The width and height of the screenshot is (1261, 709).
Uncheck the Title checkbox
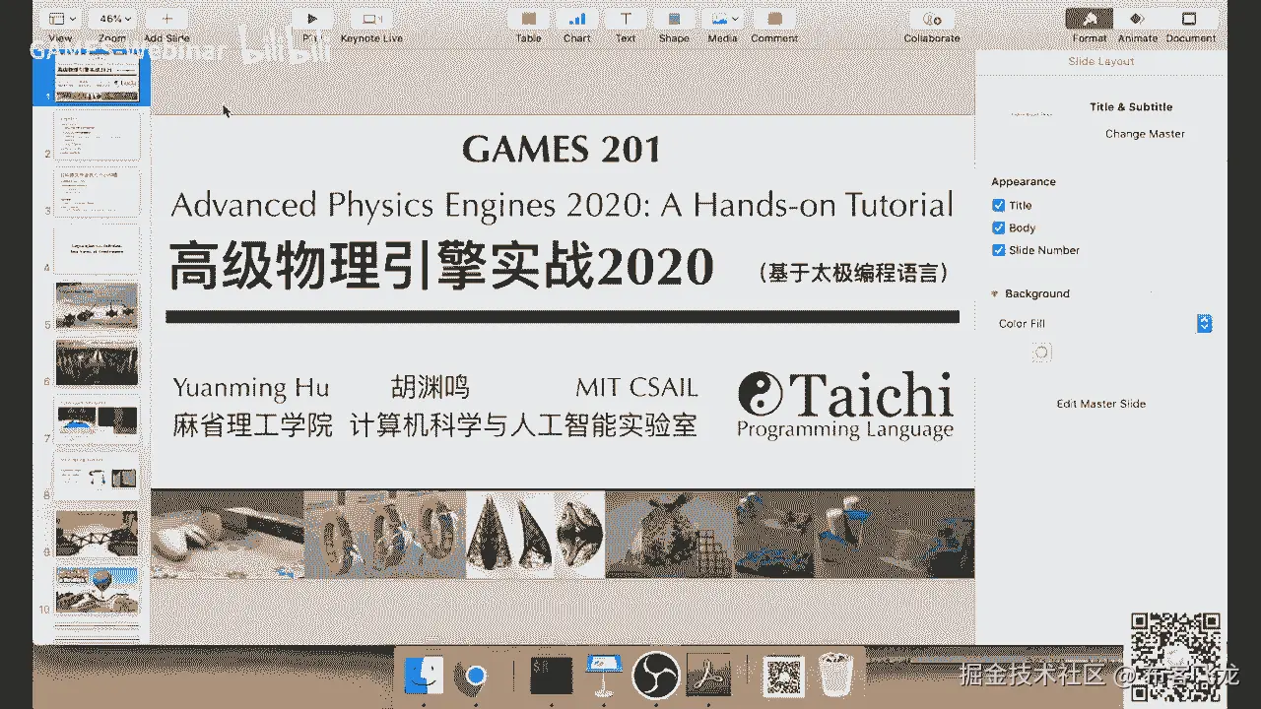(999, 206)
